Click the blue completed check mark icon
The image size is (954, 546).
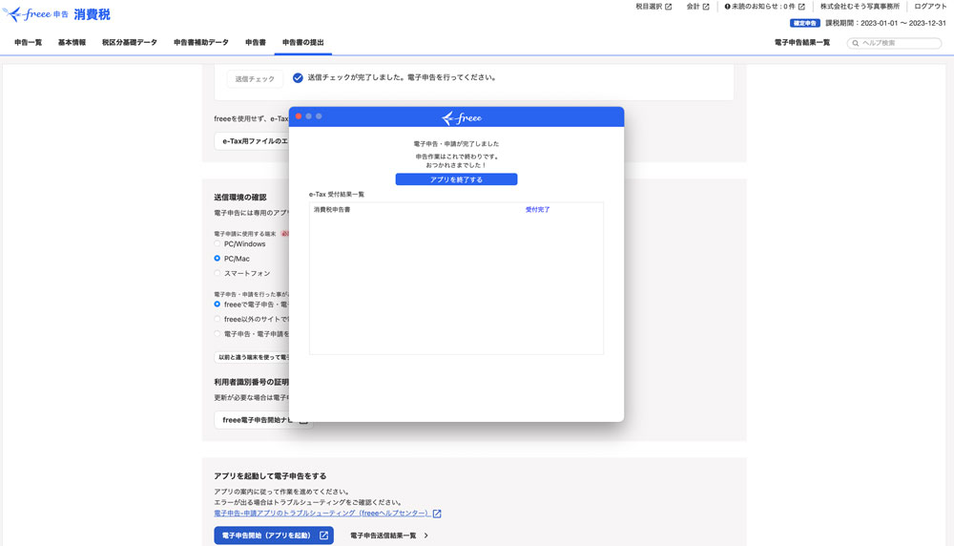[298, 78]
